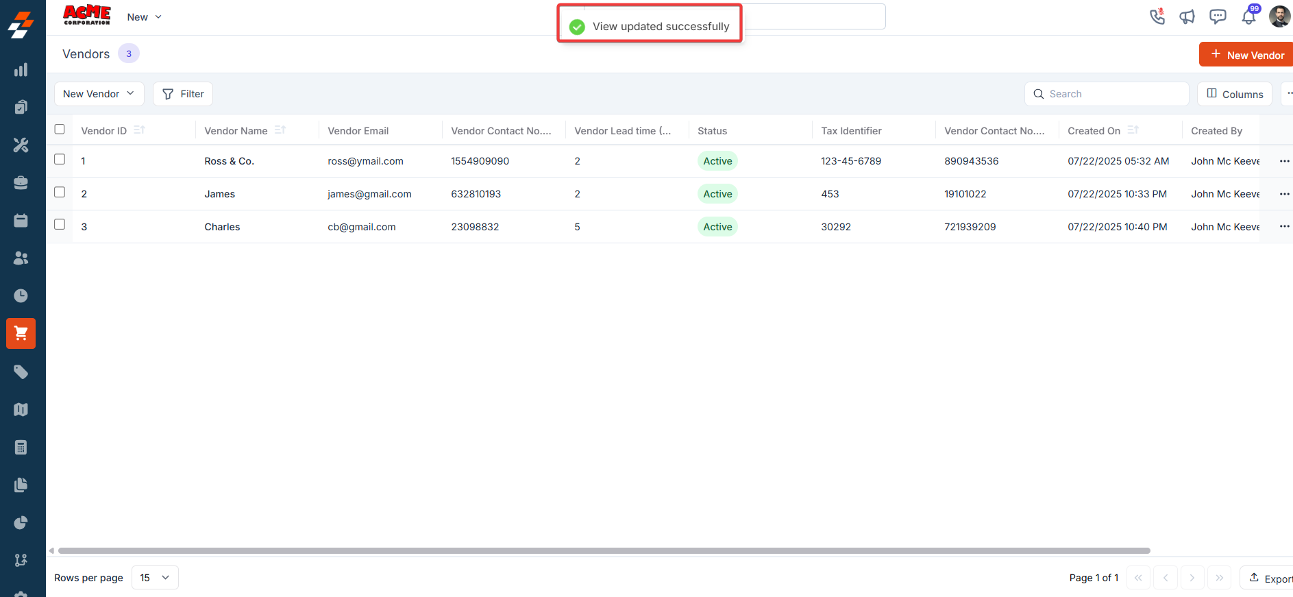Open the briefcase sidebar icon
Screen dimensions: 1293x597
coord(21,182)
